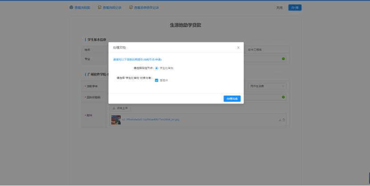Click the attached jpg file name link
Viewport: 370px width, 186px height.
(x=150, y=120)
